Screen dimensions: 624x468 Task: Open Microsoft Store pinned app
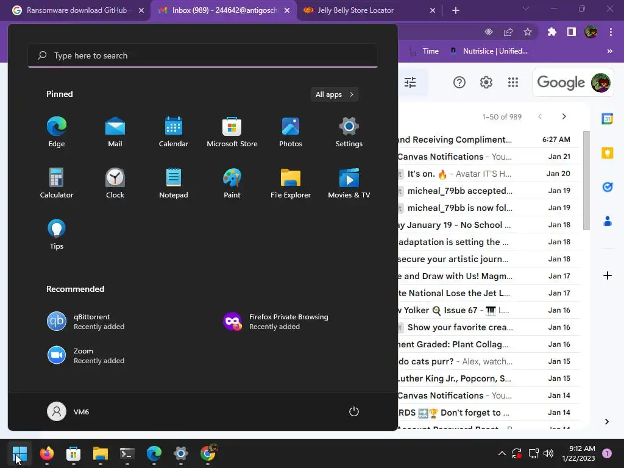(232, 132)
